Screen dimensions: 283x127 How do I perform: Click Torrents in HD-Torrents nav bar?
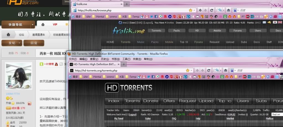[x=132, y=101]
